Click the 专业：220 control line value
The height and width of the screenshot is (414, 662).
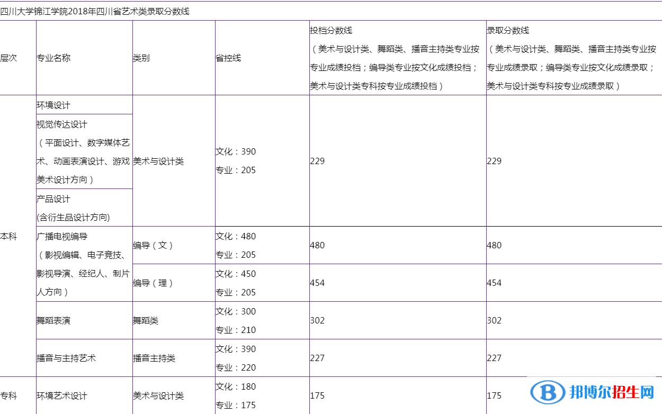click(236, 367)
